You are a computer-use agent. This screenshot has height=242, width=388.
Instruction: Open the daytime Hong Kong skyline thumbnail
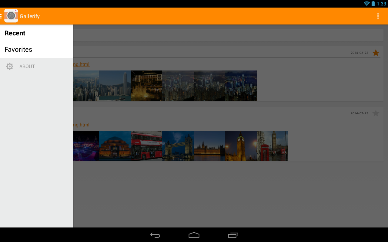coord(86,86)
